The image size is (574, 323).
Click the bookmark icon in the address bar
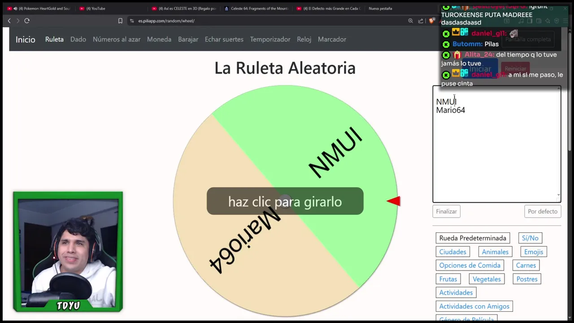point(120,21)
